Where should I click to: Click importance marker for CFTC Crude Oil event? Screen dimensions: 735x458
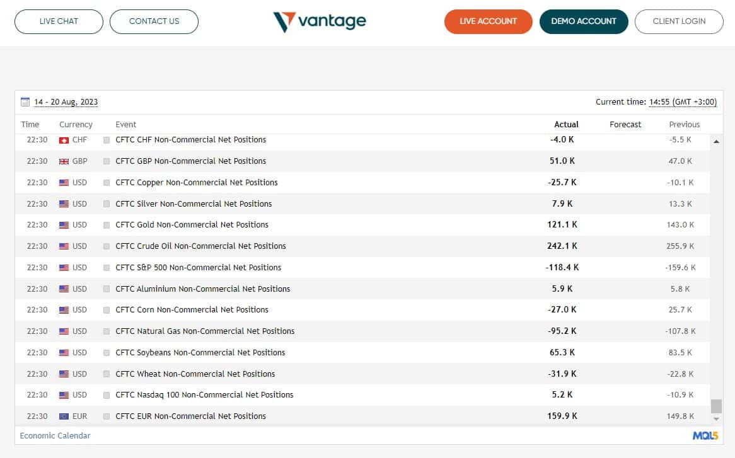coord(107,246)
